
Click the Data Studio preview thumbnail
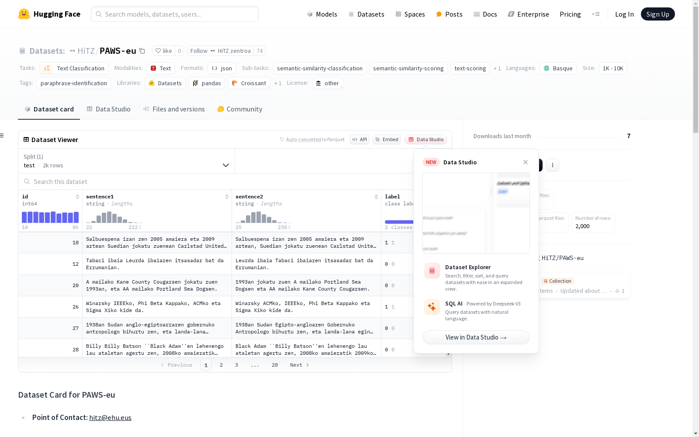click(476, 213)
